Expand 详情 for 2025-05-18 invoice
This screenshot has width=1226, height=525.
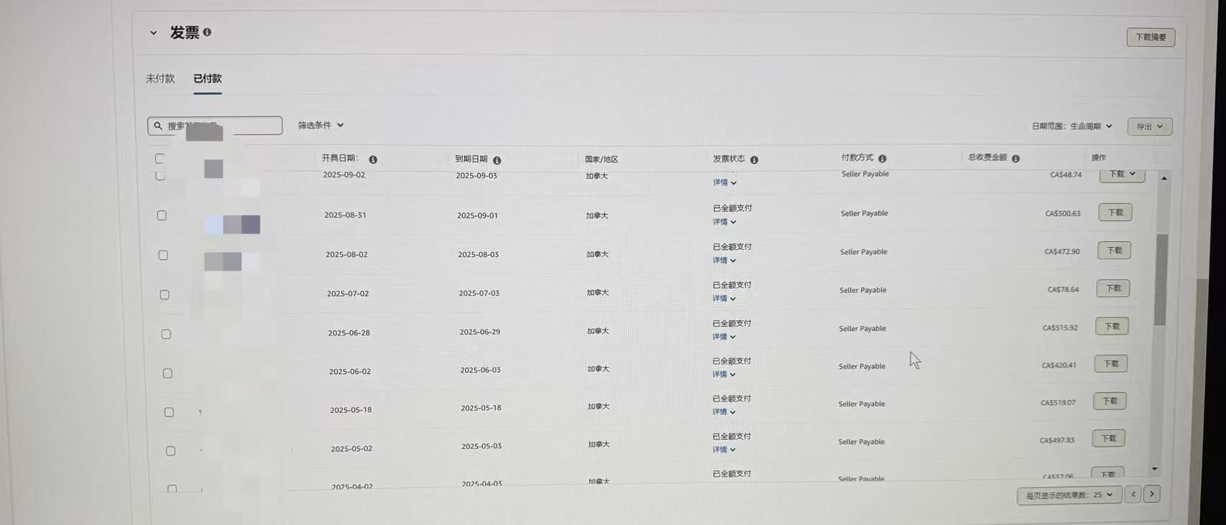[x=724, y=412]
